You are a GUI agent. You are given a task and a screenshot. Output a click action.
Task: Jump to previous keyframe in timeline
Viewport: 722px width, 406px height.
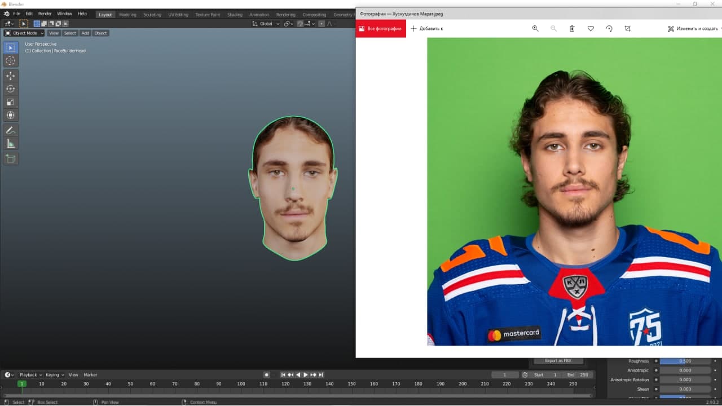pos(290,375)
